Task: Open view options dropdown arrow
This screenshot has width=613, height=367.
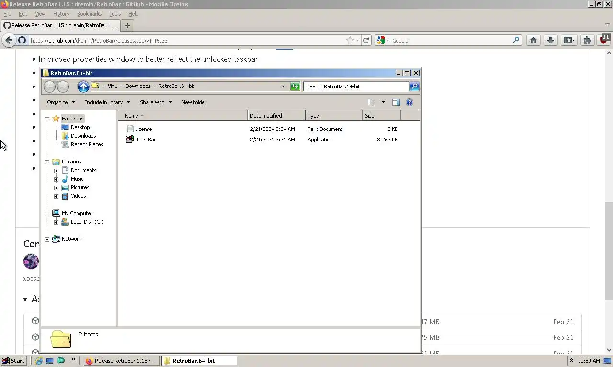Action: point(383,102)
